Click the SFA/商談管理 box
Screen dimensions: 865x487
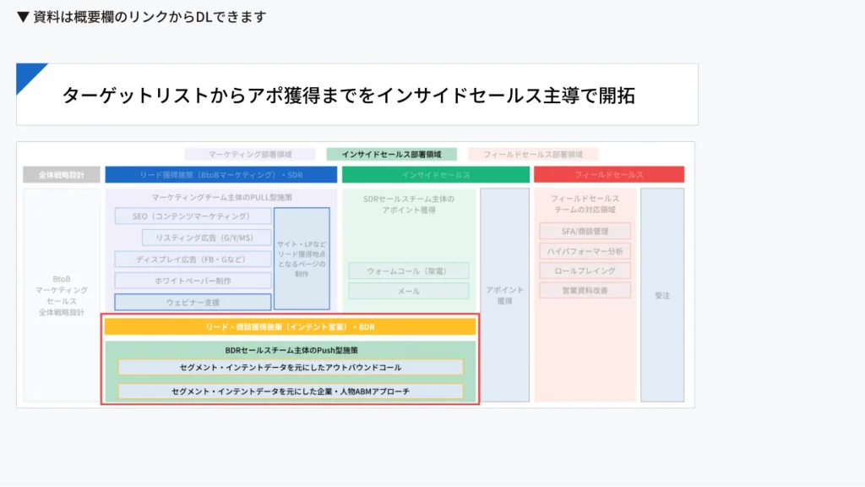[585, 231]
